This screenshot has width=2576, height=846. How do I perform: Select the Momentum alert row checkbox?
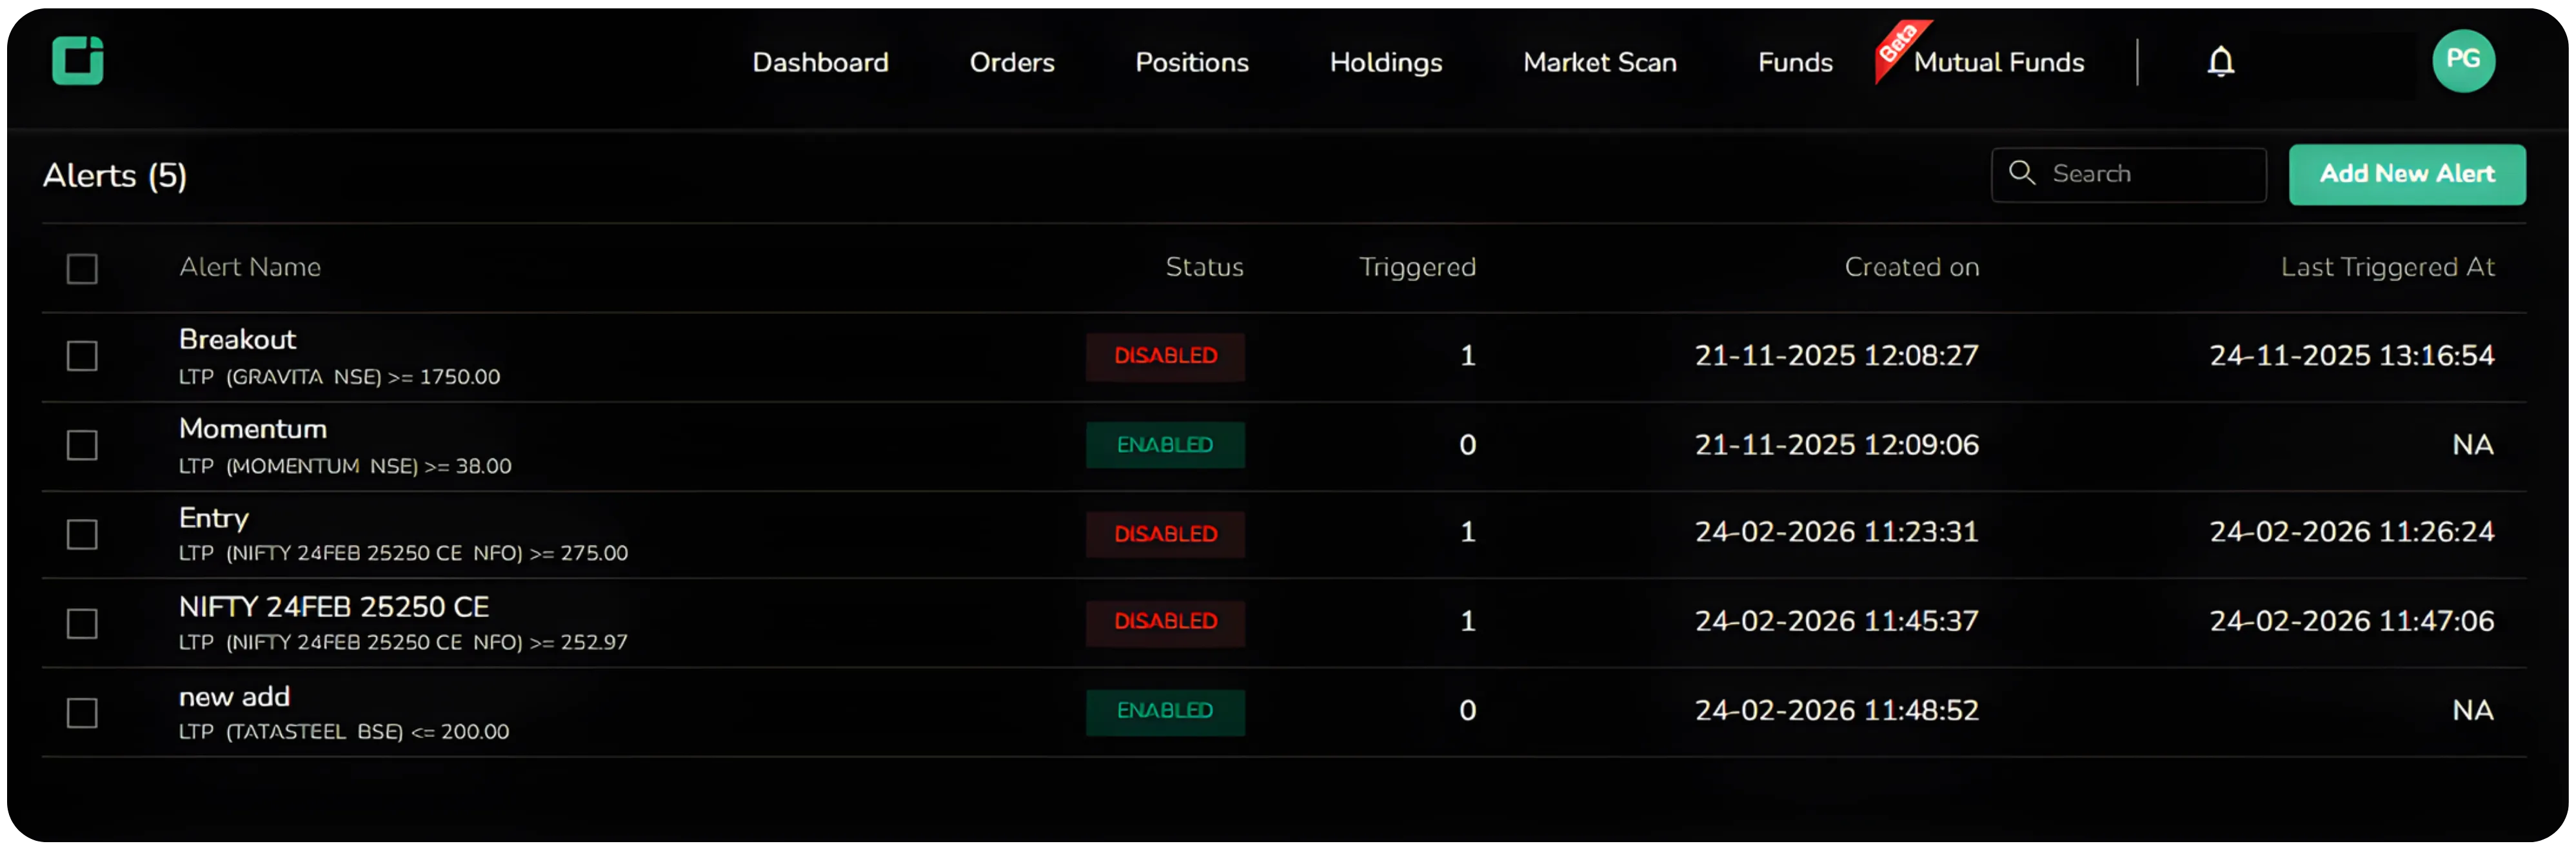point(81,446)
